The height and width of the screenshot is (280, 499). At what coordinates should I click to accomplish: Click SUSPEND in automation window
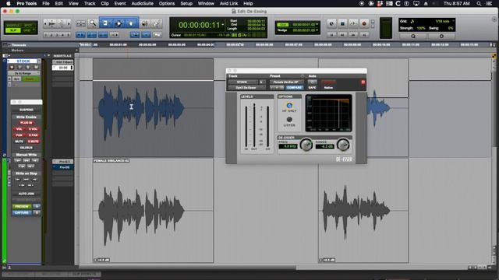click(x=26, y=110)
